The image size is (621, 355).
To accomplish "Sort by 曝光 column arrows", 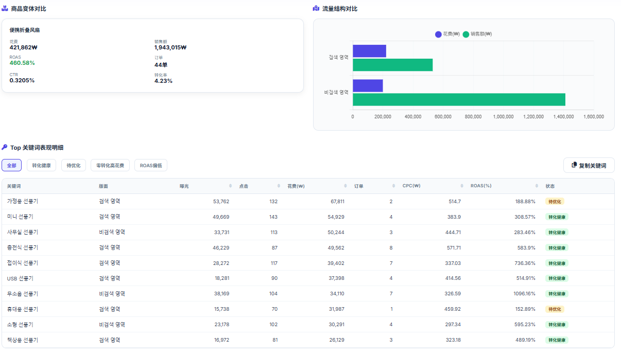I will coord(231,186).
